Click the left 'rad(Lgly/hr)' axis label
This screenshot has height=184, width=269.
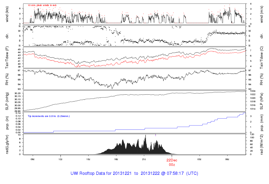coord(7,144)
